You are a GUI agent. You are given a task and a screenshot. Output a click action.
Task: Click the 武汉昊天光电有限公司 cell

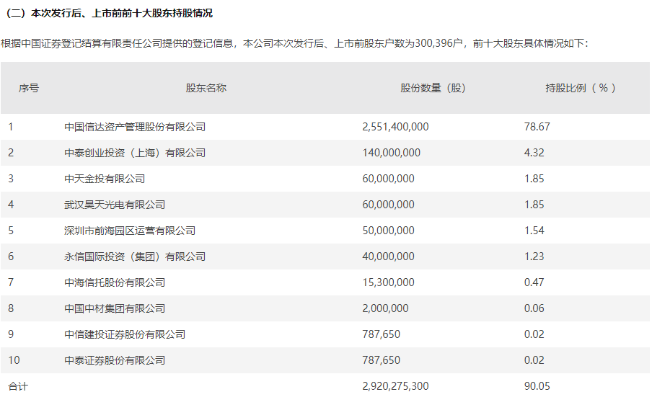pos(115,205)
